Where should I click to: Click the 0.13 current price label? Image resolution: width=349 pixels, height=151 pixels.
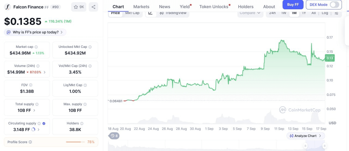(x=330, y=58)
